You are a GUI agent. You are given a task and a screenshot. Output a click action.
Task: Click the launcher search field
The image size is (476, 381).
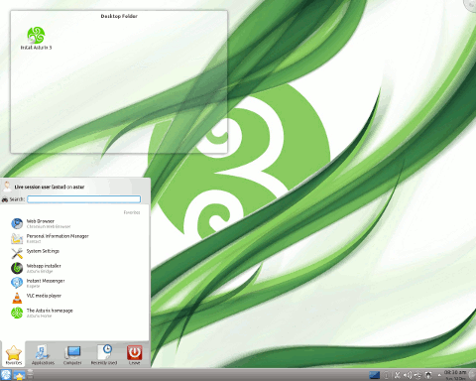[83, 199]
